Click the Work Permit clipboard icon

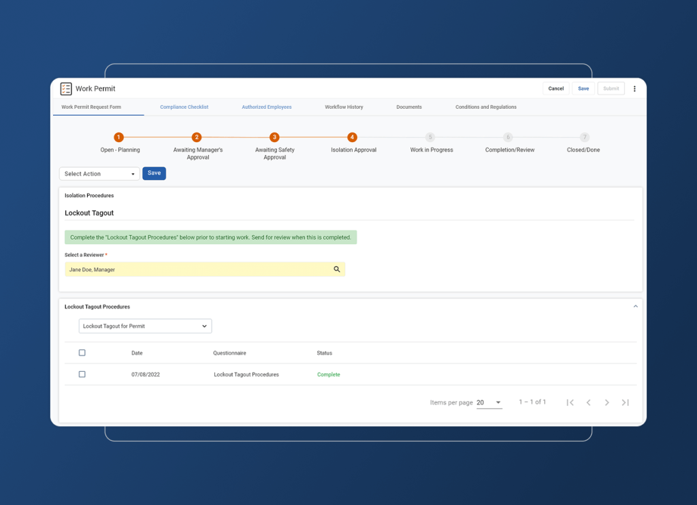[66, 88]
